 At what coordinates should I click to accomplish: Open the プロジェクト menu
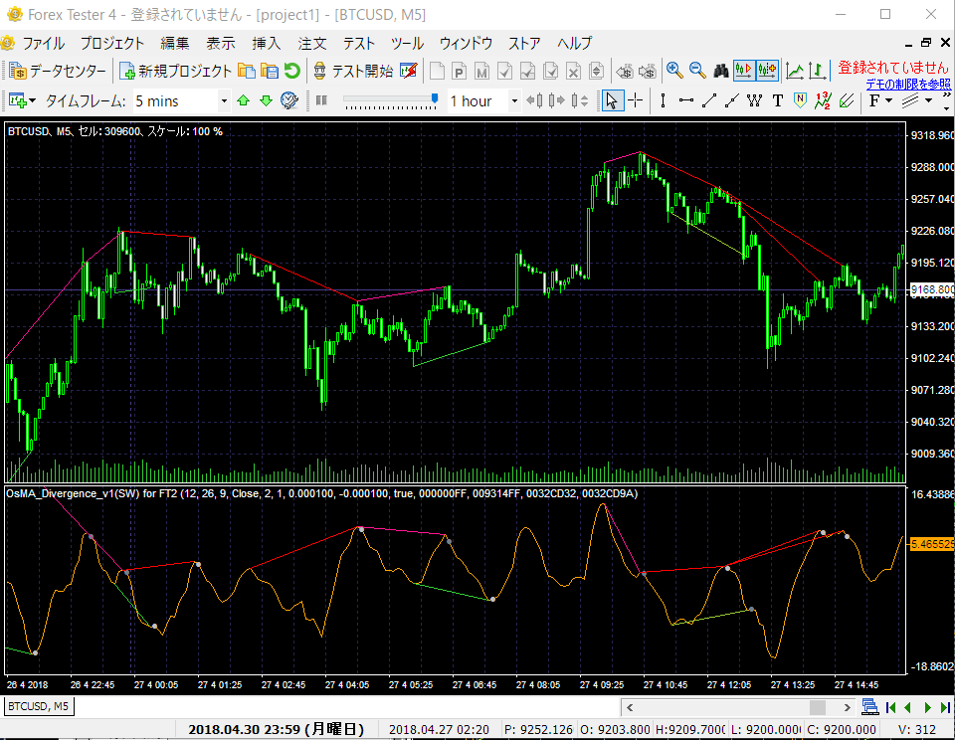click(111, 43)
